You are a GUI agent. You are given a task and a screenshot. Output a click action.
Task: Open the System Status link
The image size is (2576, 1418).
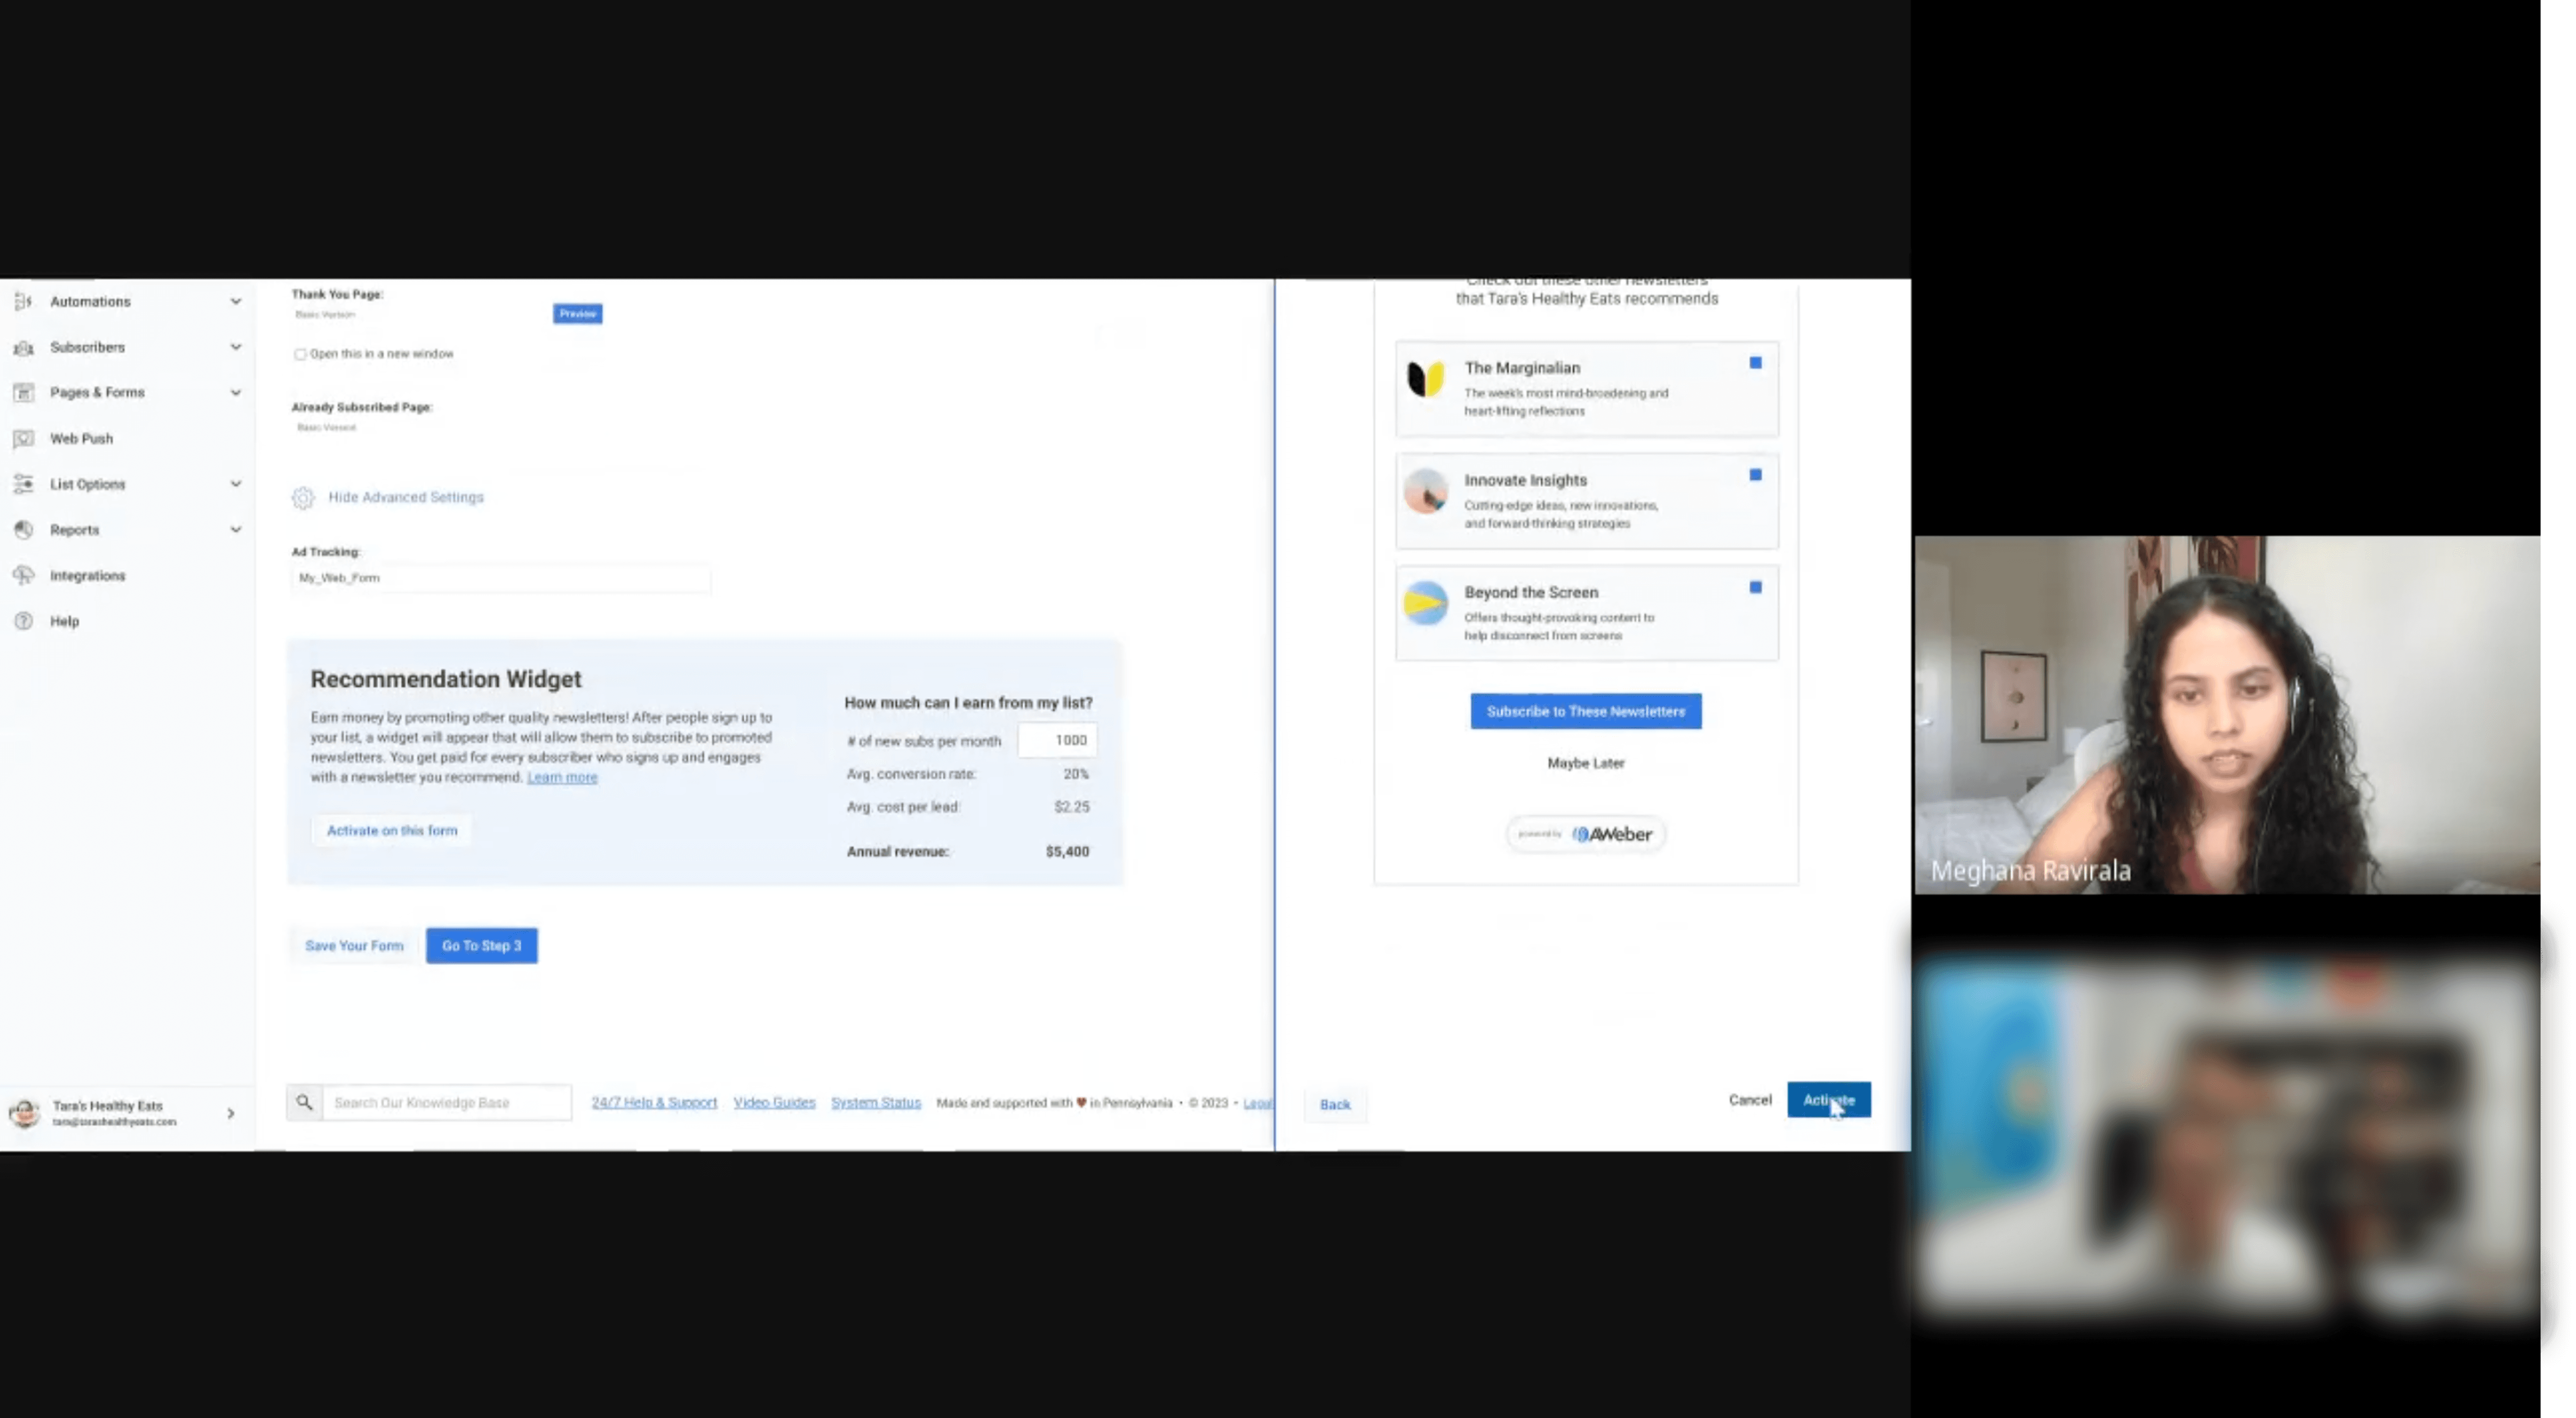(x=875, y=1102)
